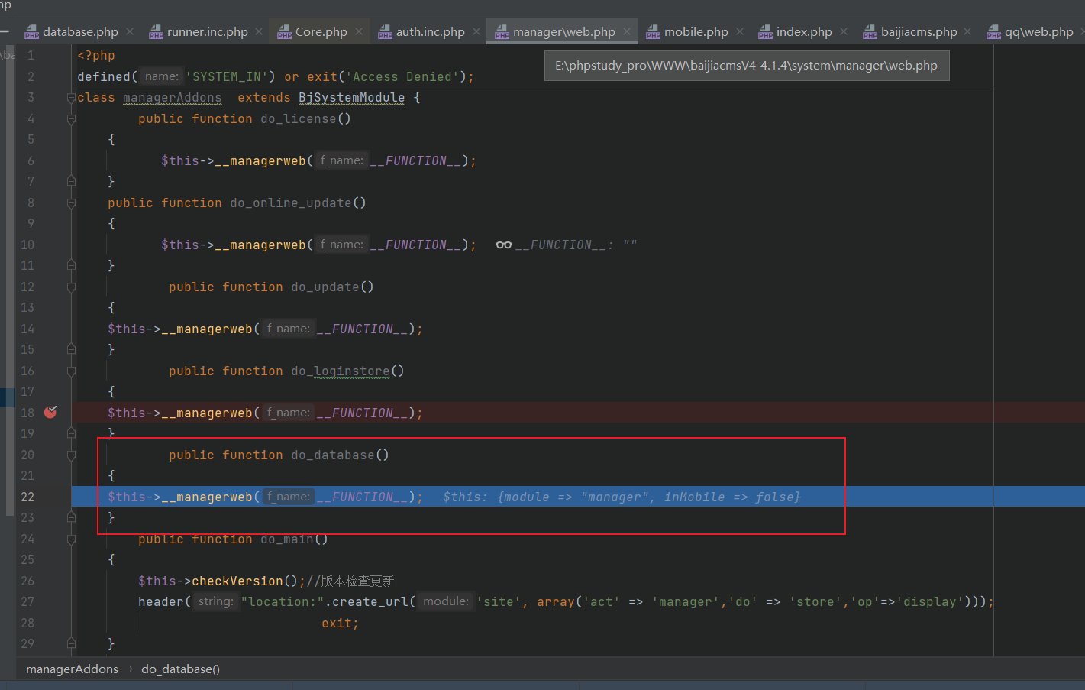Click the PHP file icon of index.php tab
Viewport: 1085px width, 690px height.
(765, 32)
